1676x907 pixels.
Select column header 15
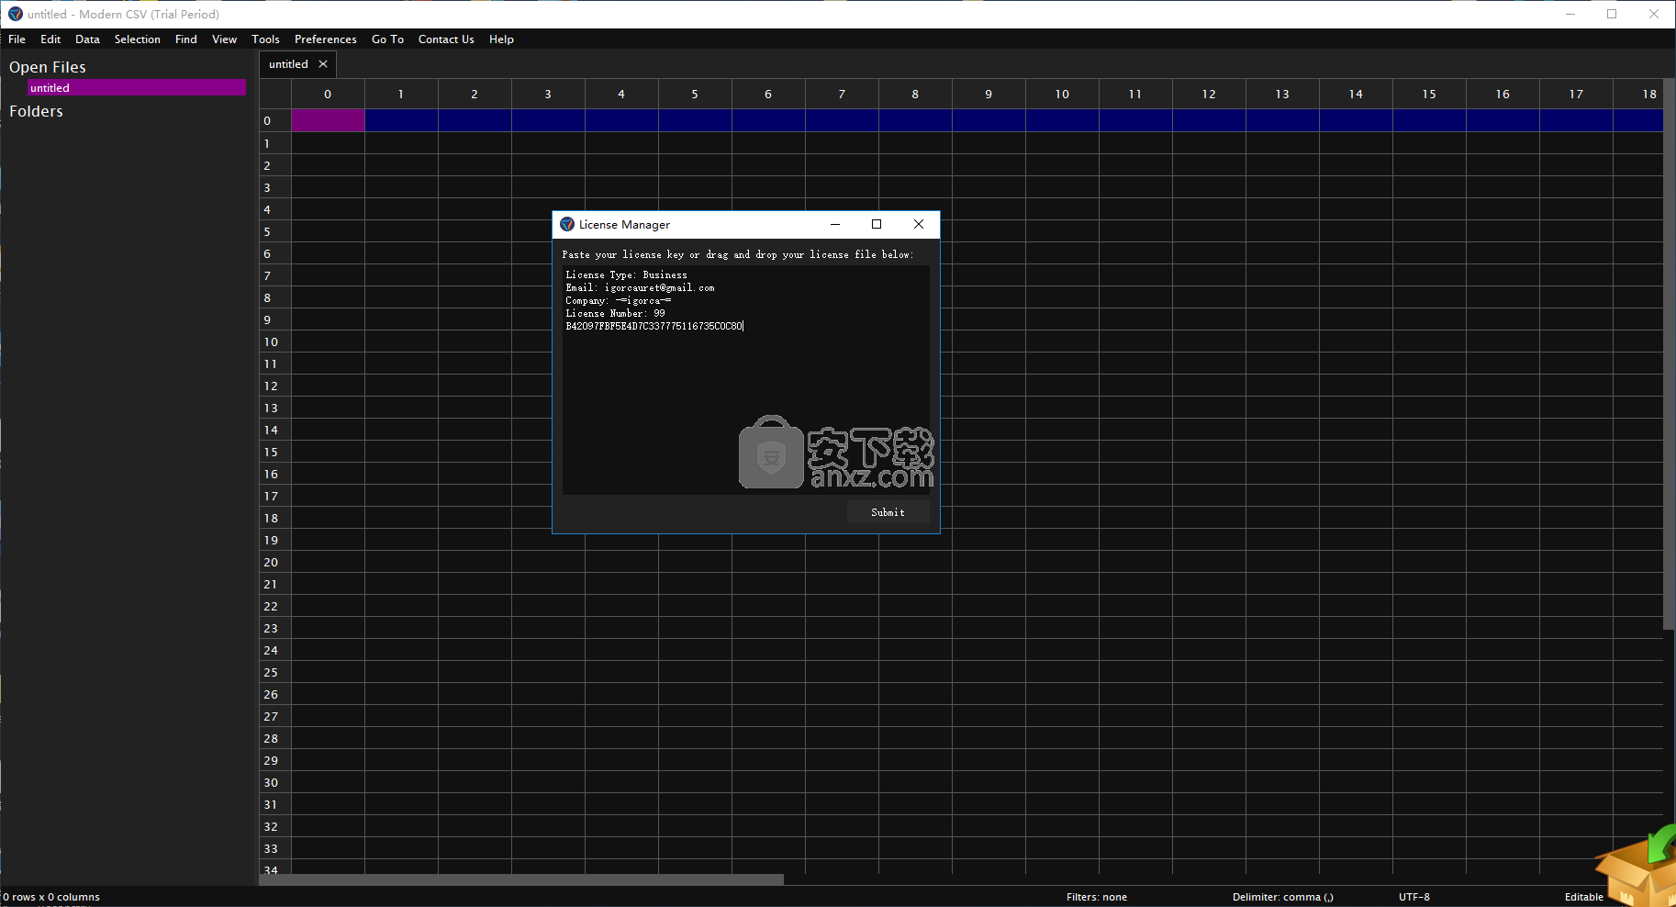(1429, 94)
